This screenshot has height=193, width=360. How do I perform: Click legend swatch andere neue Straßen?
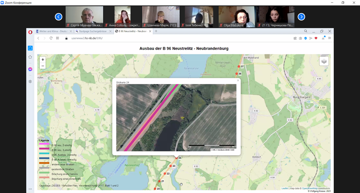[x=44, y=163]
